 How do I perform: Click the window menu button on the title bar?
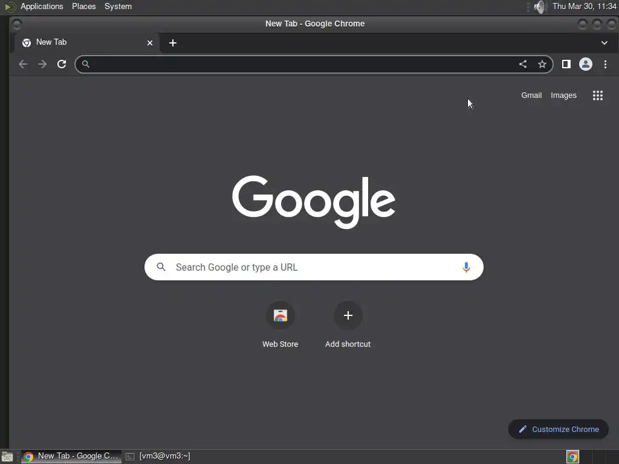[16, 24]
